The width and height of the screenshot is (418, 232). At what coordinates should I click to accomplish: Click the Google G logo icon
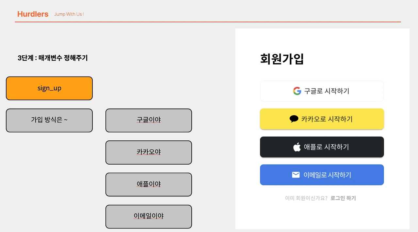point(297,91)
